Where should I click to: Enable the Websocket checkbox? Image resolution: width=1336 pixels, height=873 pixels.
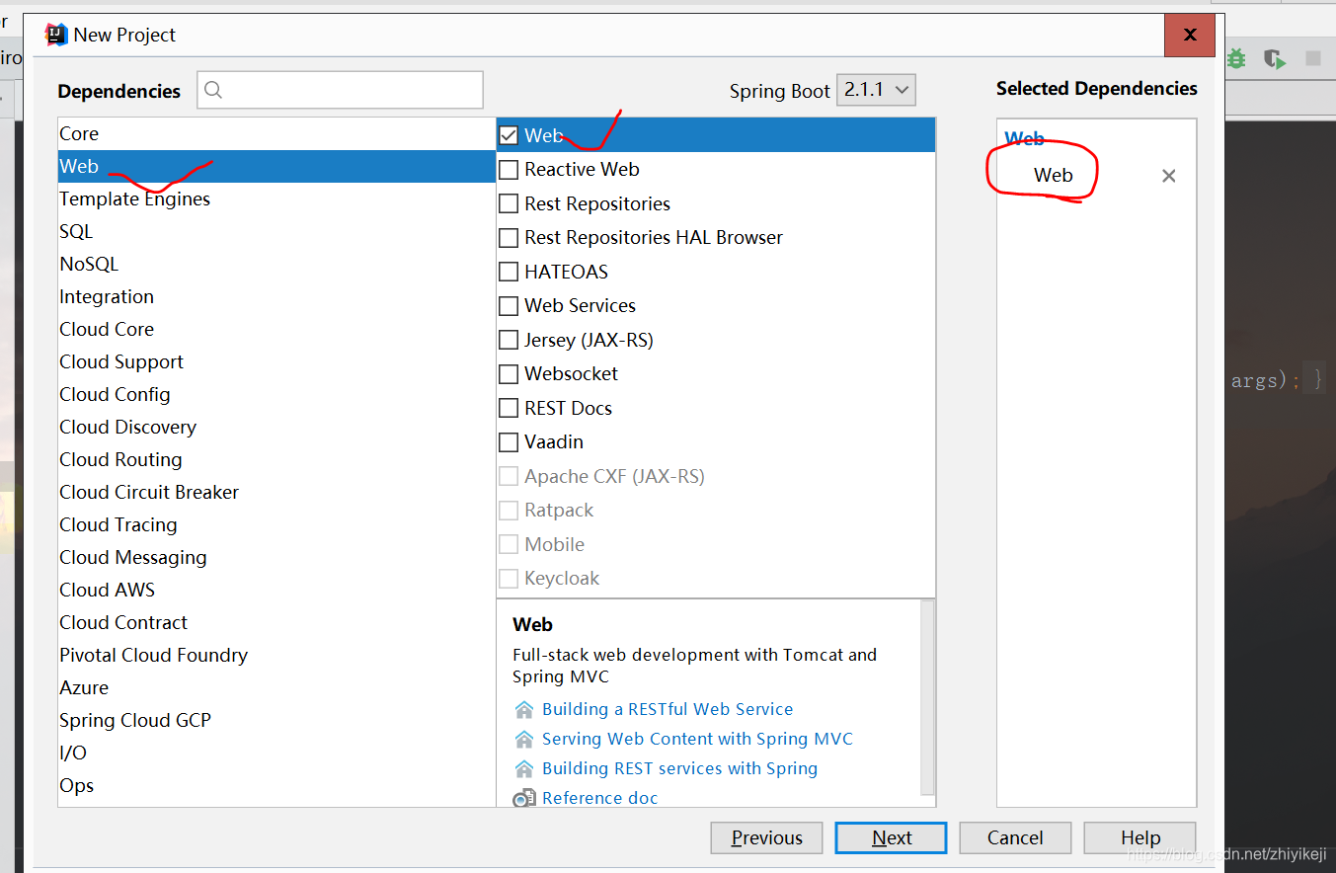click(x=509, y=374)
